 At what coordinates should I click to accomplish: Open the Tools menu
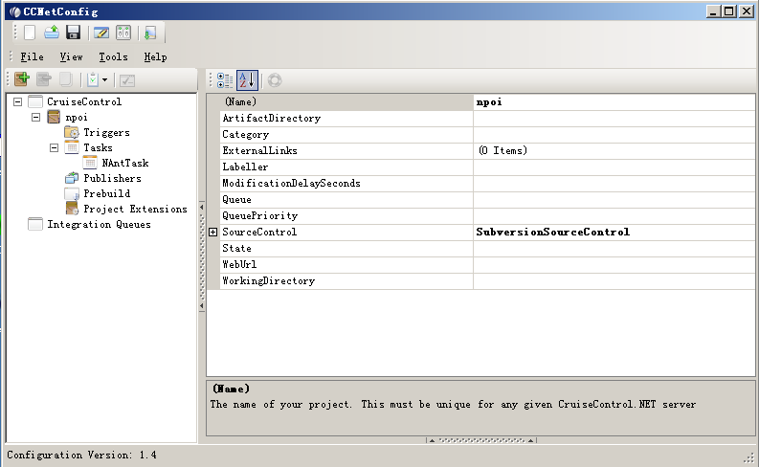113,57
